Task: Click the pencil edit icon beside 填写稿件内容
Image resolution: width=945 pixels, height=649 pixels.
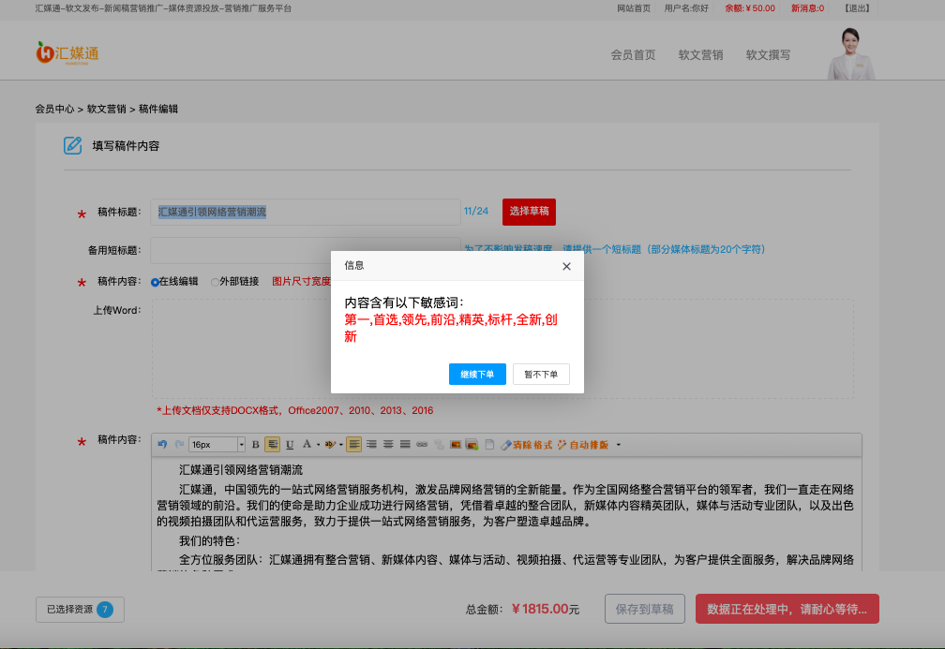Action: pyautogui.click(x=72, y=145)
